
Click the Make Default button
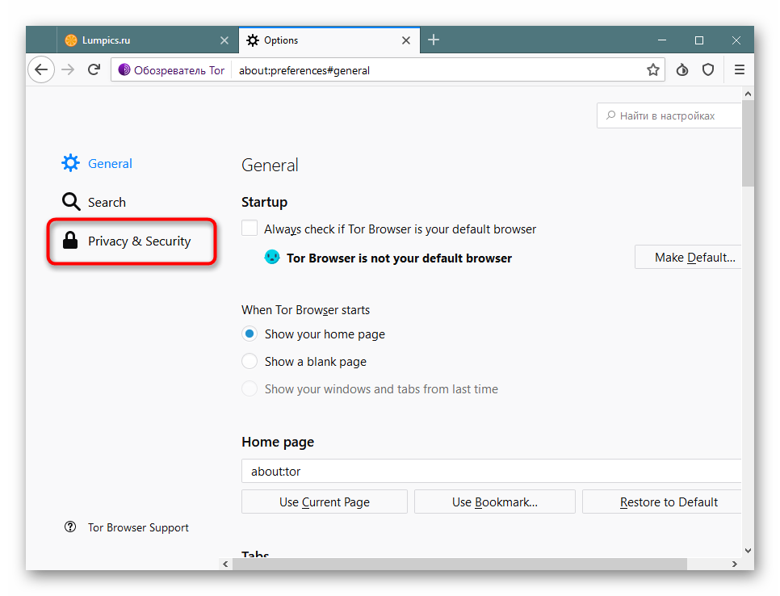(690, 258)
